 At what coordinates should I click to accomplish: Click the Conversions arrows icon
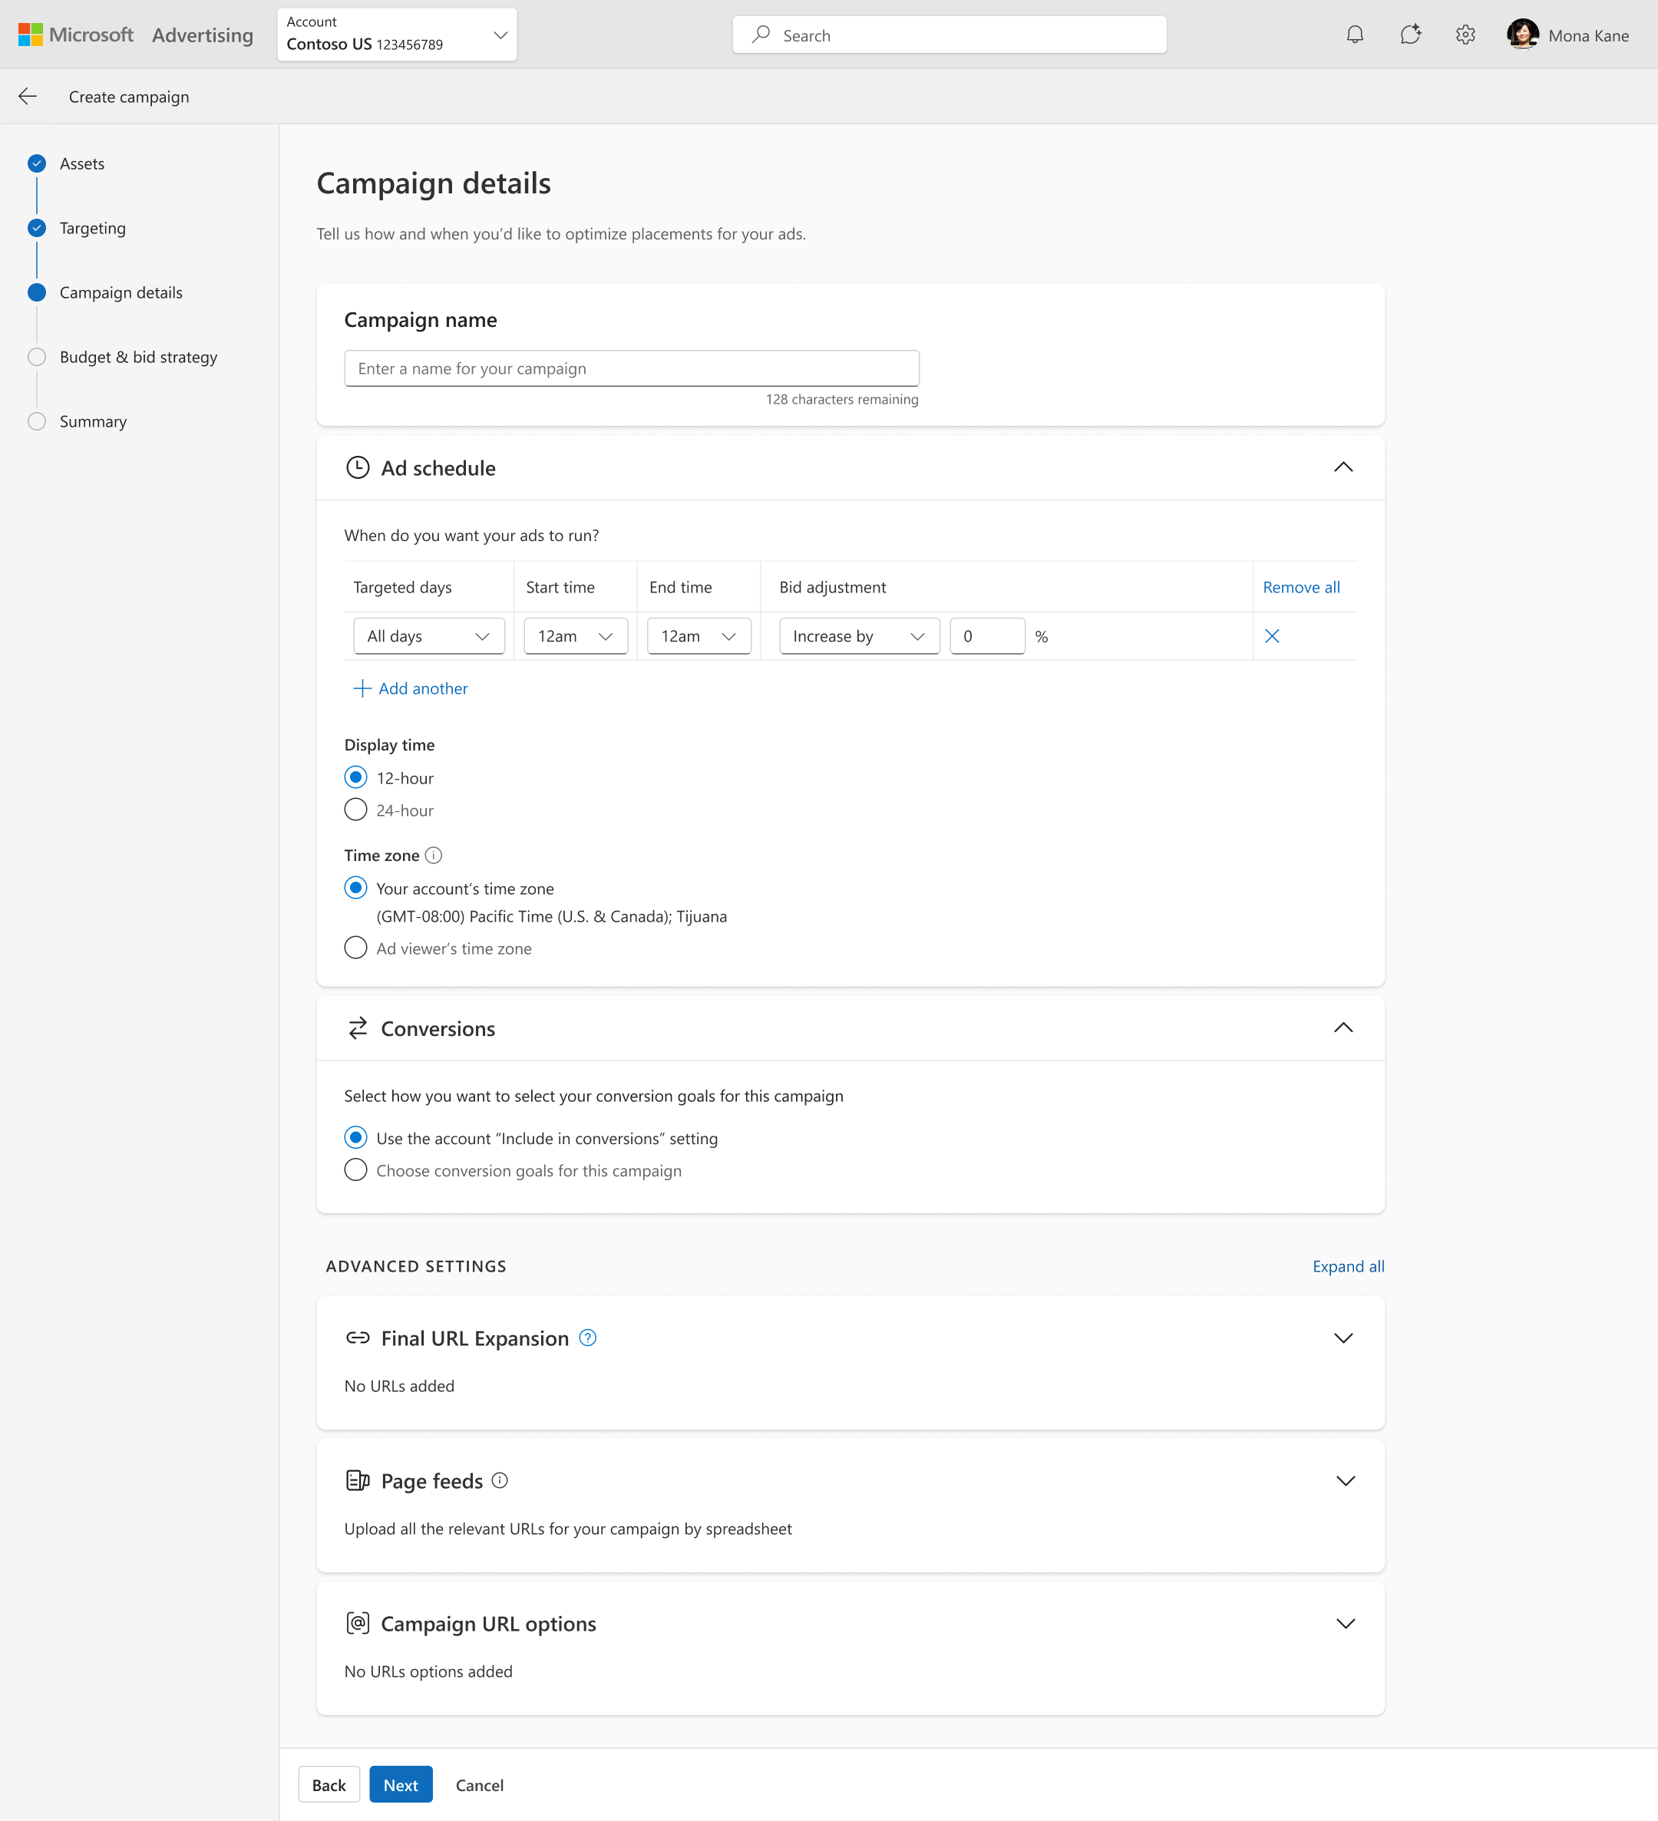coord(358,1028)
